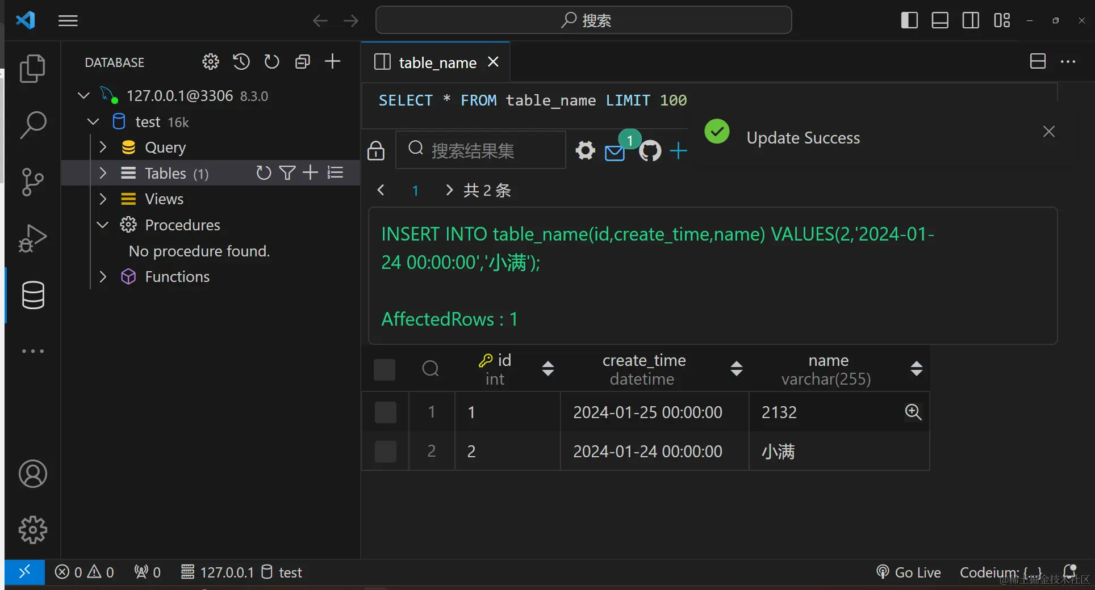Open the query history in Database panel

[241, 61]
